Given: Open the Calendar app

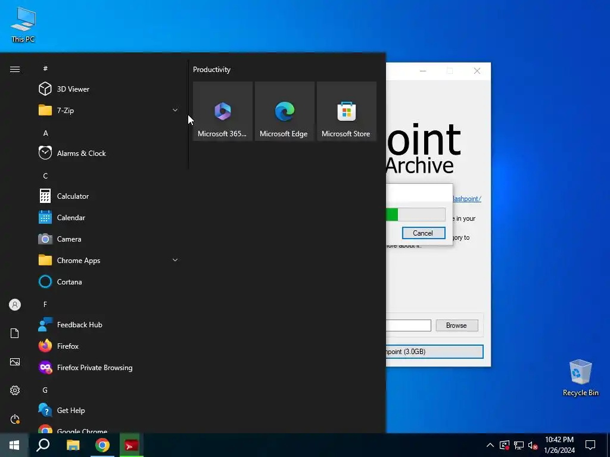Looking at the screenshot, I should point(109,218).
